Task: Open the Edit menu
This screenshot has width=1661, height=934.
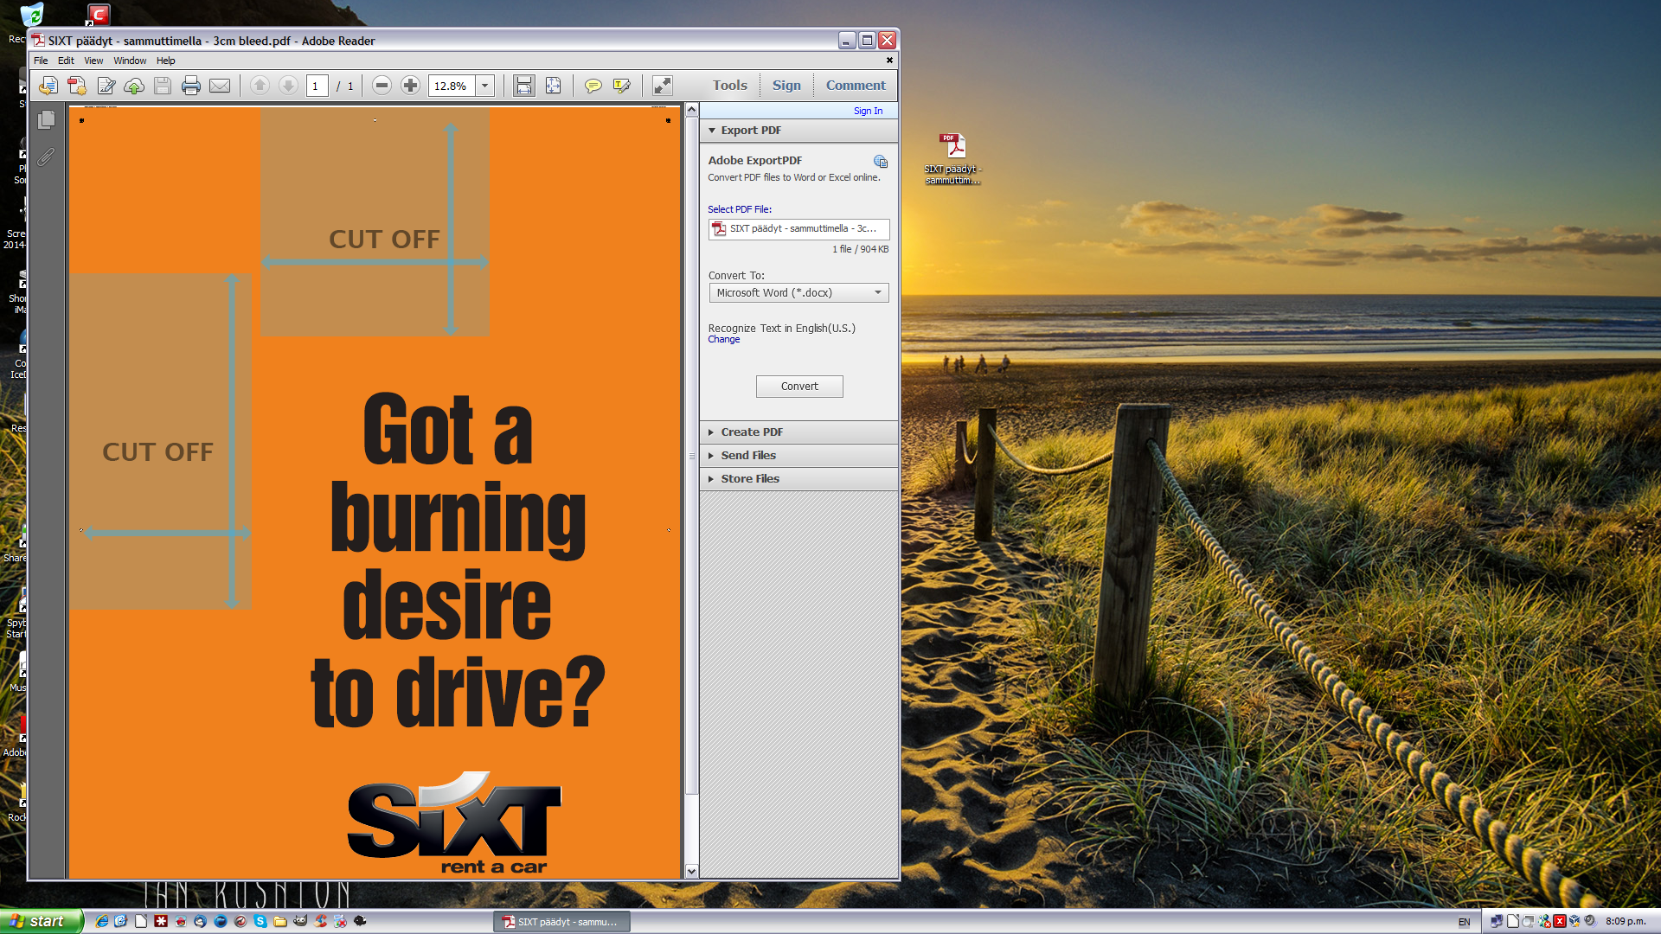Action: (66, 61)
